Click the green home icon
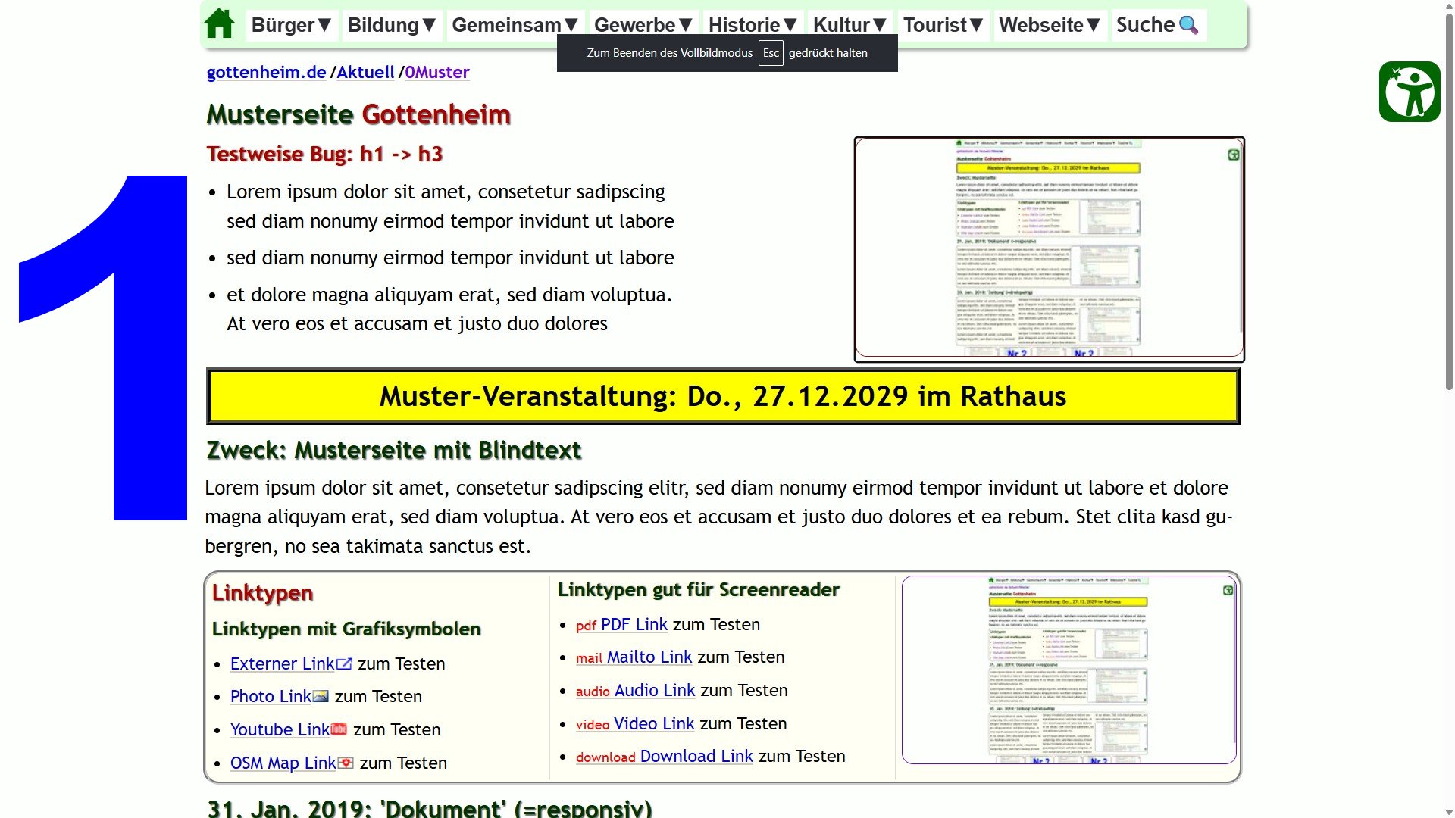The width and height of the screenshot is (1455, 818). pyautogui.click(x=220, y=24)
